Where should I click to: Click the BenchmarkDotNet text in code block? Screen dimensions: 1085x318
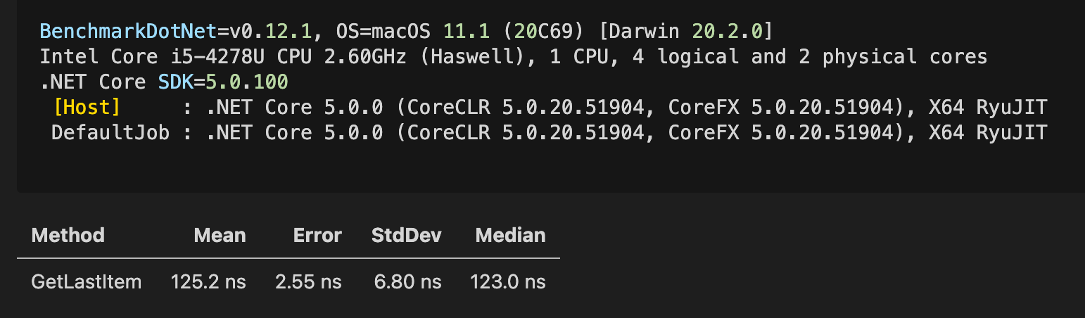pos(128,32)
